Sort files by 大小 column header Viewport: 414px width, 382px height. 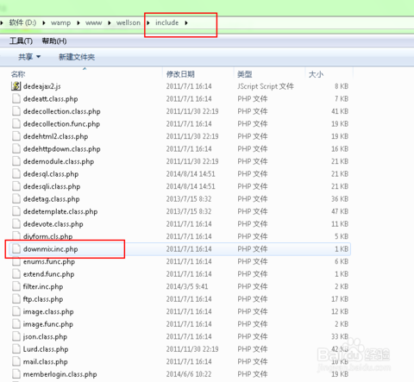point(316,74)
